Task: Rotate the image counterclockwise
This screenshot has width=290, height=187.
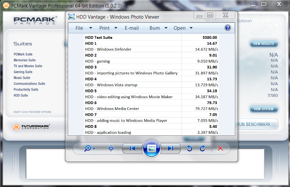Action: pyautogui.click(x=189, y=148)
